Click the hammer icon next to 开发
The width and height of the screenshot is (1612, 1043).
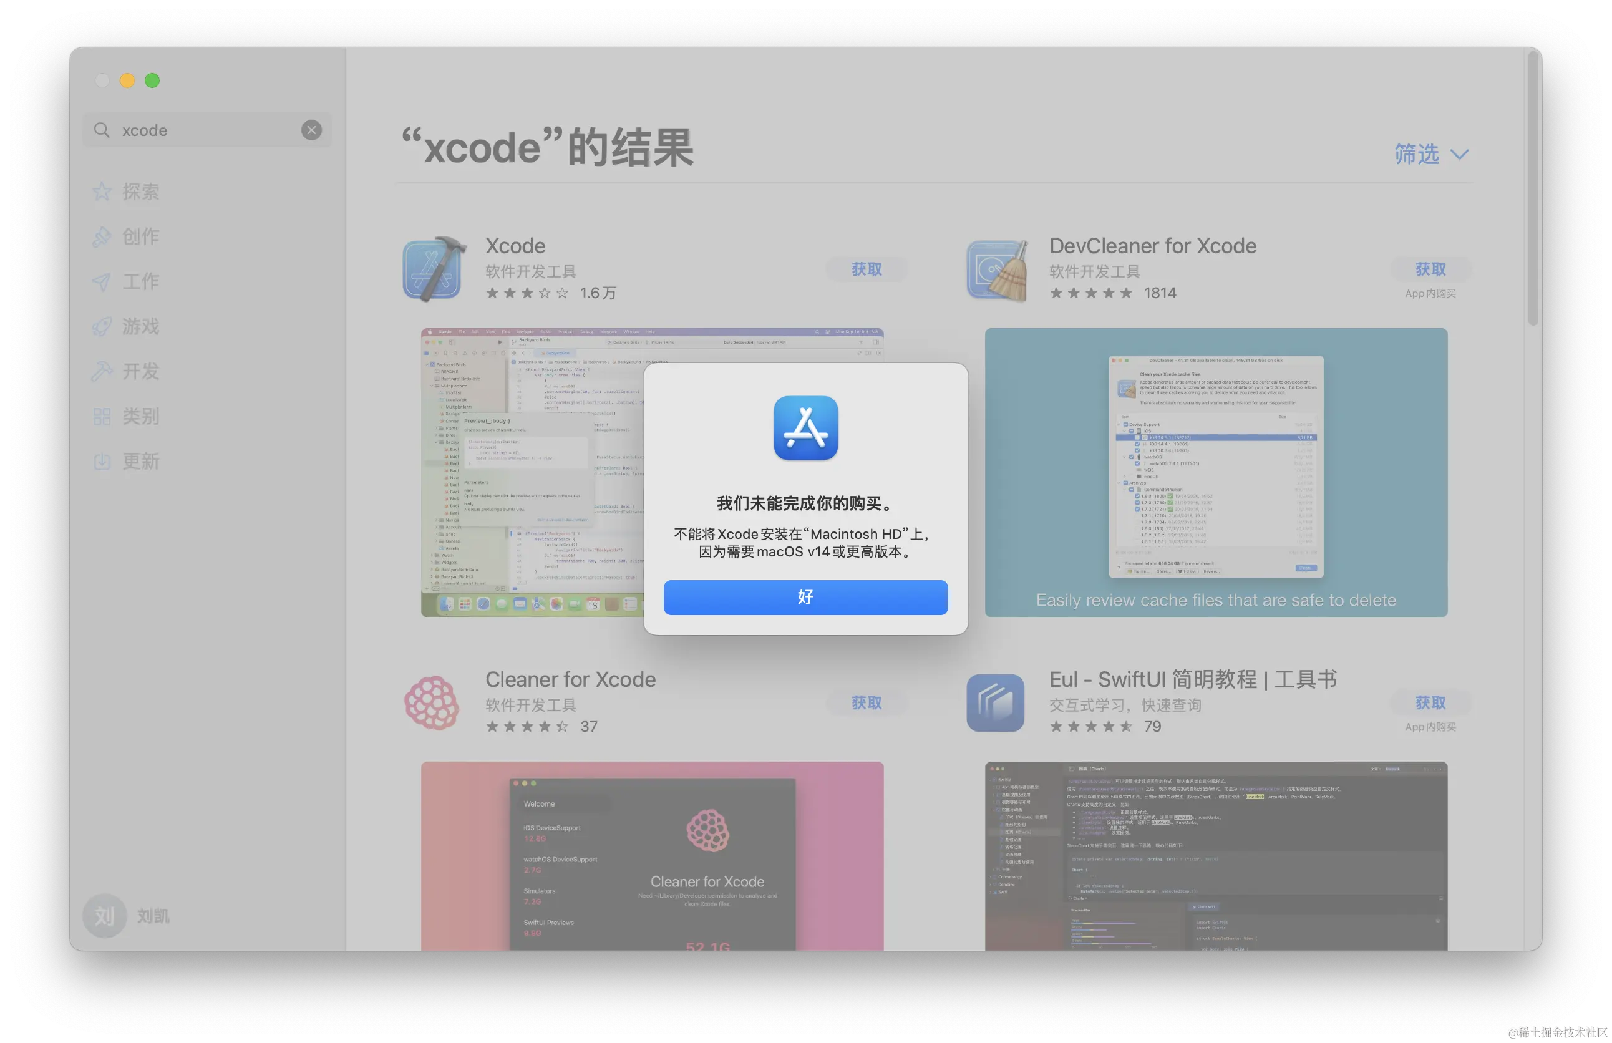(102, 371)
